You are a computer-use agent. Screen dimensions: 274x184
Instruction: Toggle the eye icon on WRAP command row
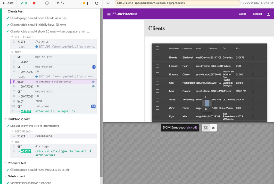93,82
